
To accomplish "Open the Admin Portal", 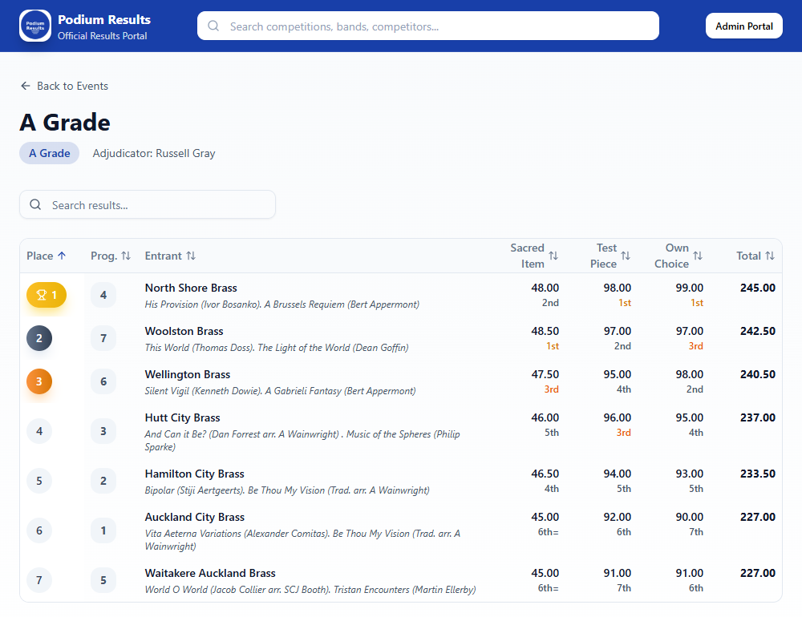I will (743, 26).
